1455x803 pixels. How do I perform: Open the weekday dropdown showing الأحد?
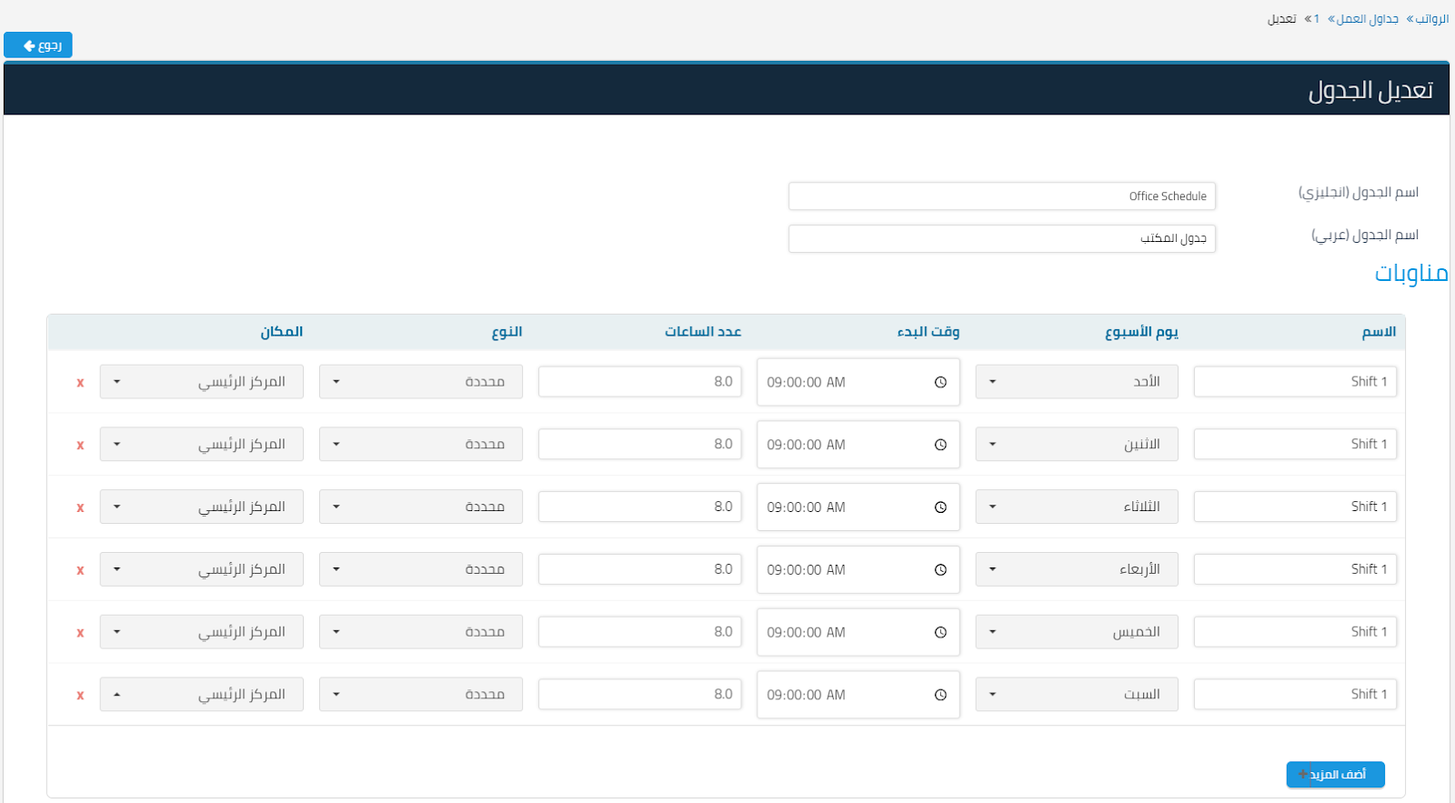click(x=1076, y=382)
